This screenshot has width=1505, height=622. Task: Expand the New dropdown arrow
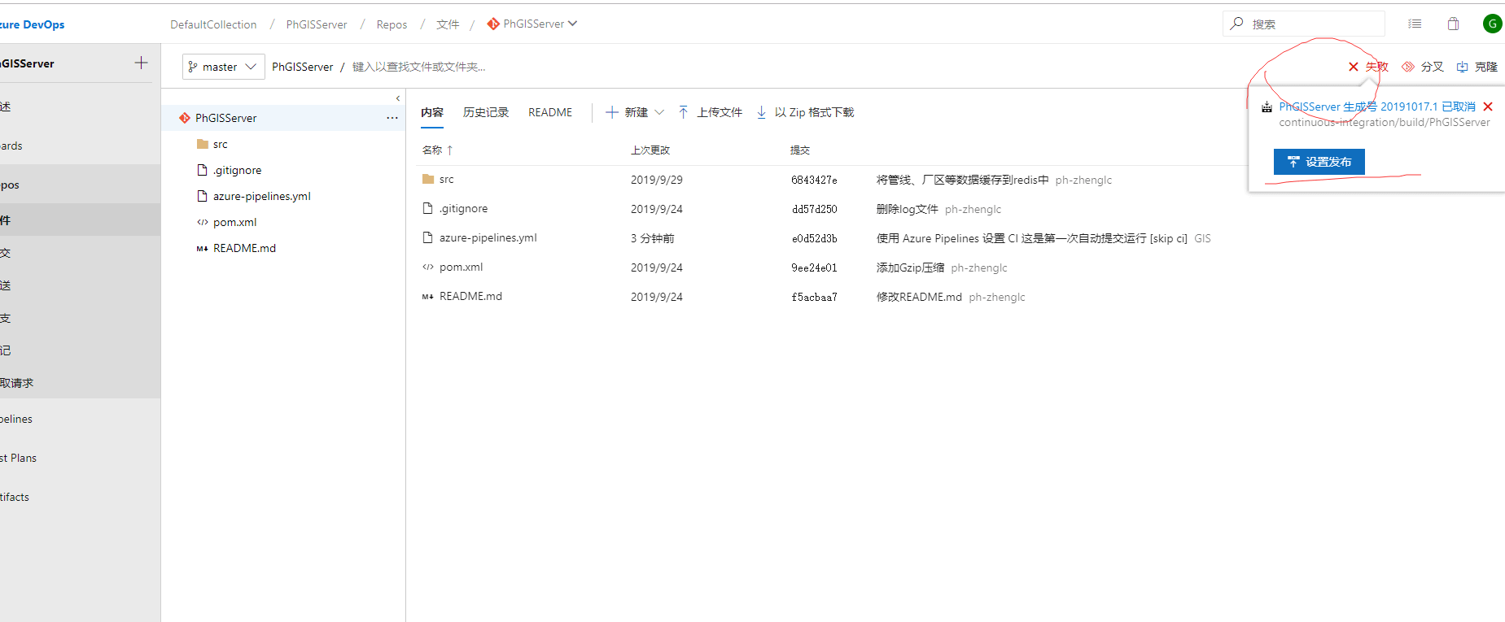tap(659, 112)
